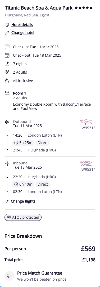The height and width of the screenshot is (287, 100).
Task: Click the Price Match Guarantee checkmark icon
Action: click(x=9, y=276)
